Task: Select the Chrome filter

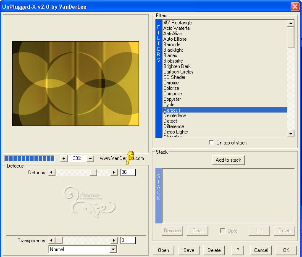Action: click(225, 83)
